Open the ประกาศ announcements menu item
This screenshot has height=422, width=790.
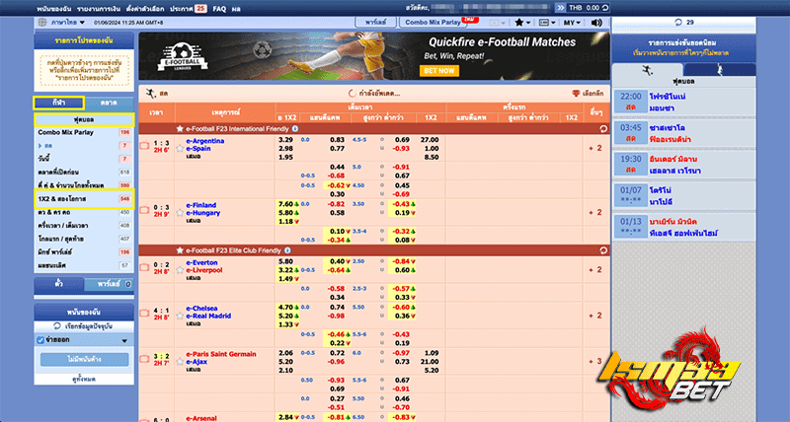[188, 9]
